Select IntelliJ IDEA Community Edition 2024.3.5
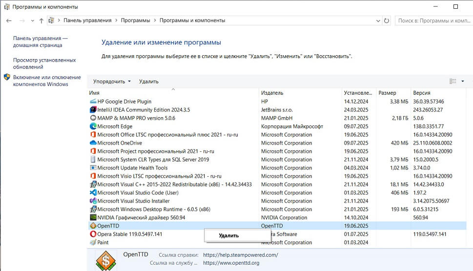The width and height of the screenshot is (473, 271). (144, 110)
